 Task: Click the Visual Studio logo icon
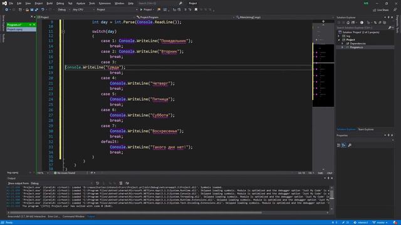coord(4,3)
